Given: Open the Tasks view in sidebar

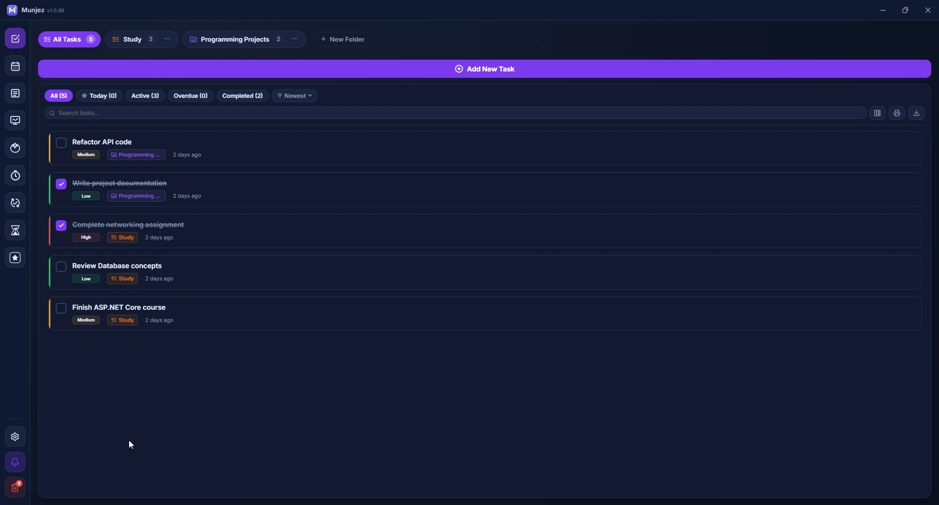Looking at the screenshot, I should (x=15, y=39).
